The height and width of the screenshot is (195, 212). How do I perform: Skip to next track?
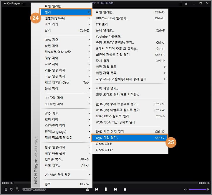[x=116, y=189]
